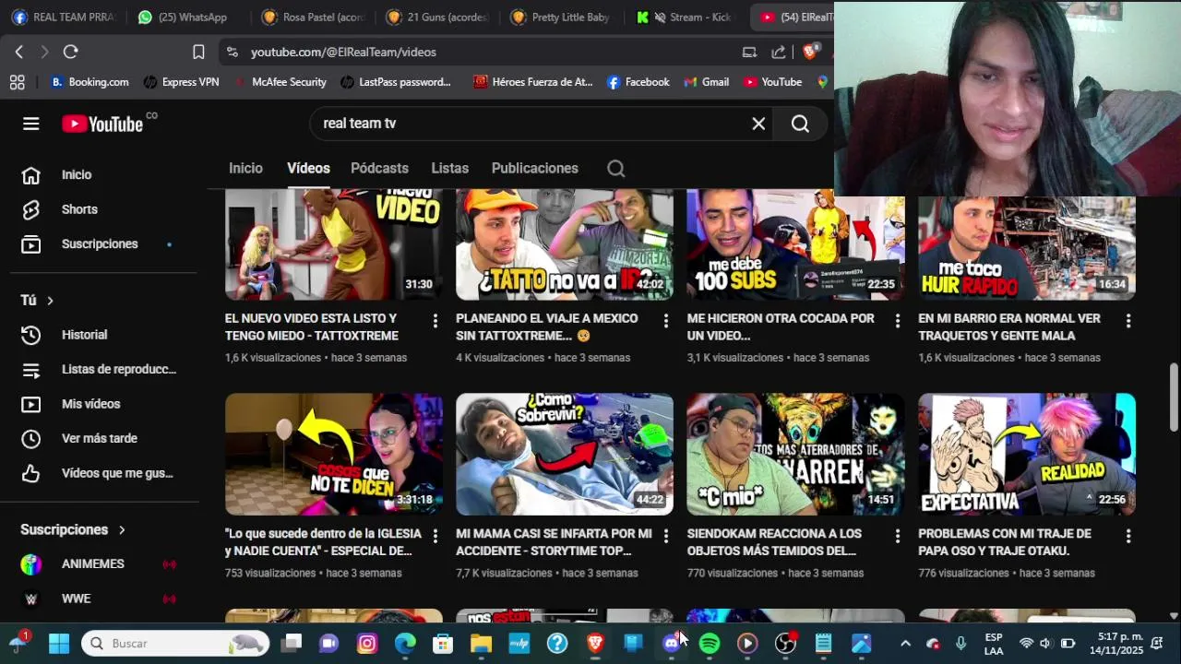
Task: Switch to the Publicaciones tab
Action: tap(534, 169)
